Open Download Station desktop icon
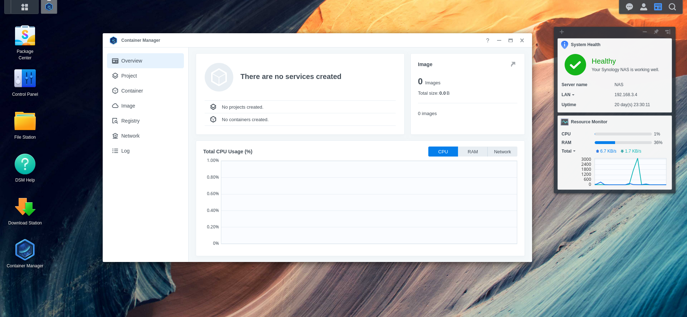Viewport: 687px width, 317px height. pyautogui.click(x=25, y=207)
